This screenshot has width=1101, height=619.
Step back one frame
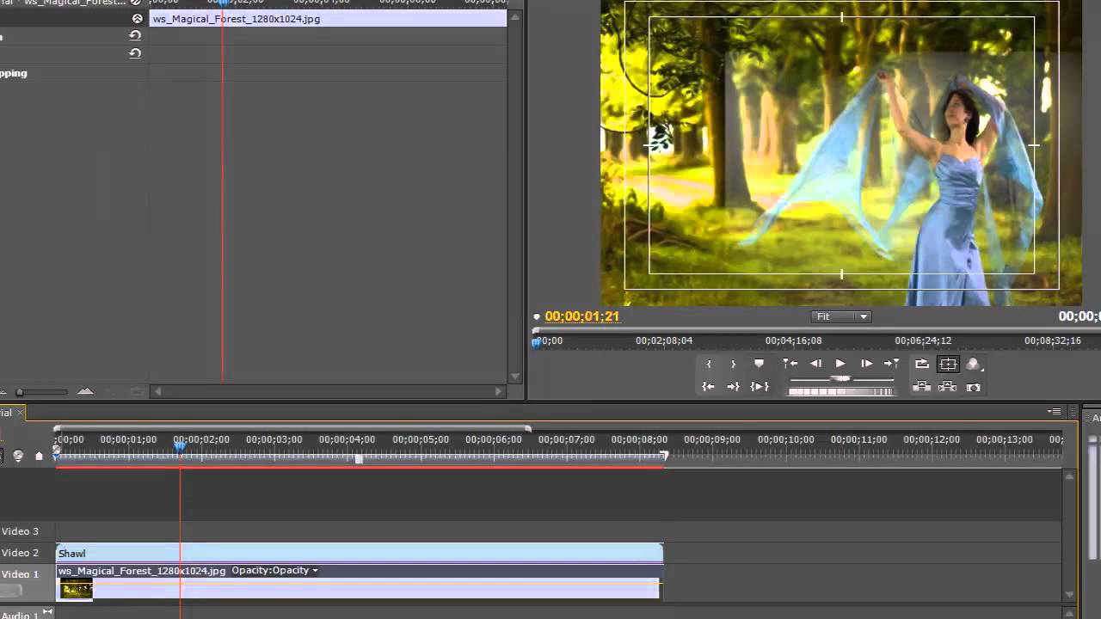pyautogui.click(x=815, y=364)
